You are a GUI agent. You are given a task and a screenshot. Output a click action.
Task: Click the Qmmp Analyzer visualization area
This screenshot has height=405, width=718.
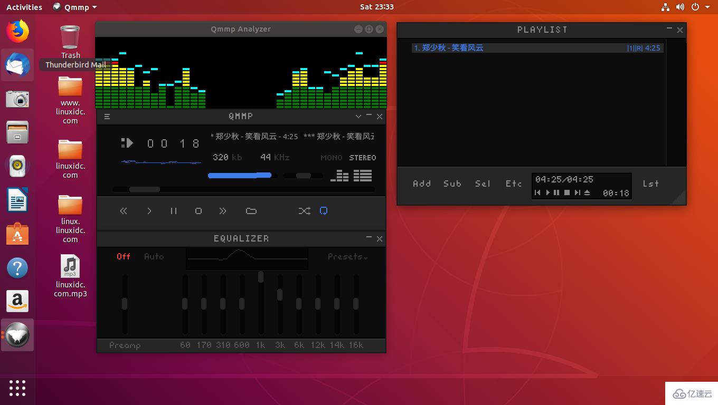(x=241, y=73)
